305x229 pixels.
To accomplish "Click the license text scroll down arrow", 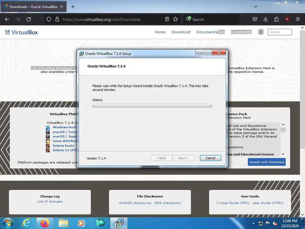I will pos(283,154).
